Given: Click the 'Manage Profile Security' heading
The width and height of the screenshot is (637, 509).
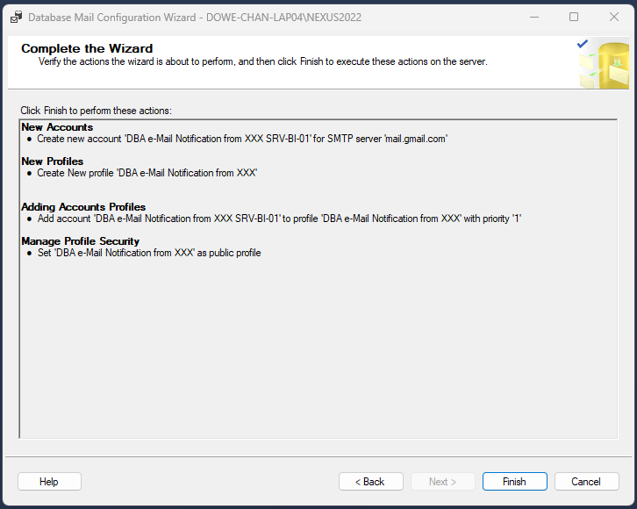Looking at the screenshot, I should click(x=80, y=241).
